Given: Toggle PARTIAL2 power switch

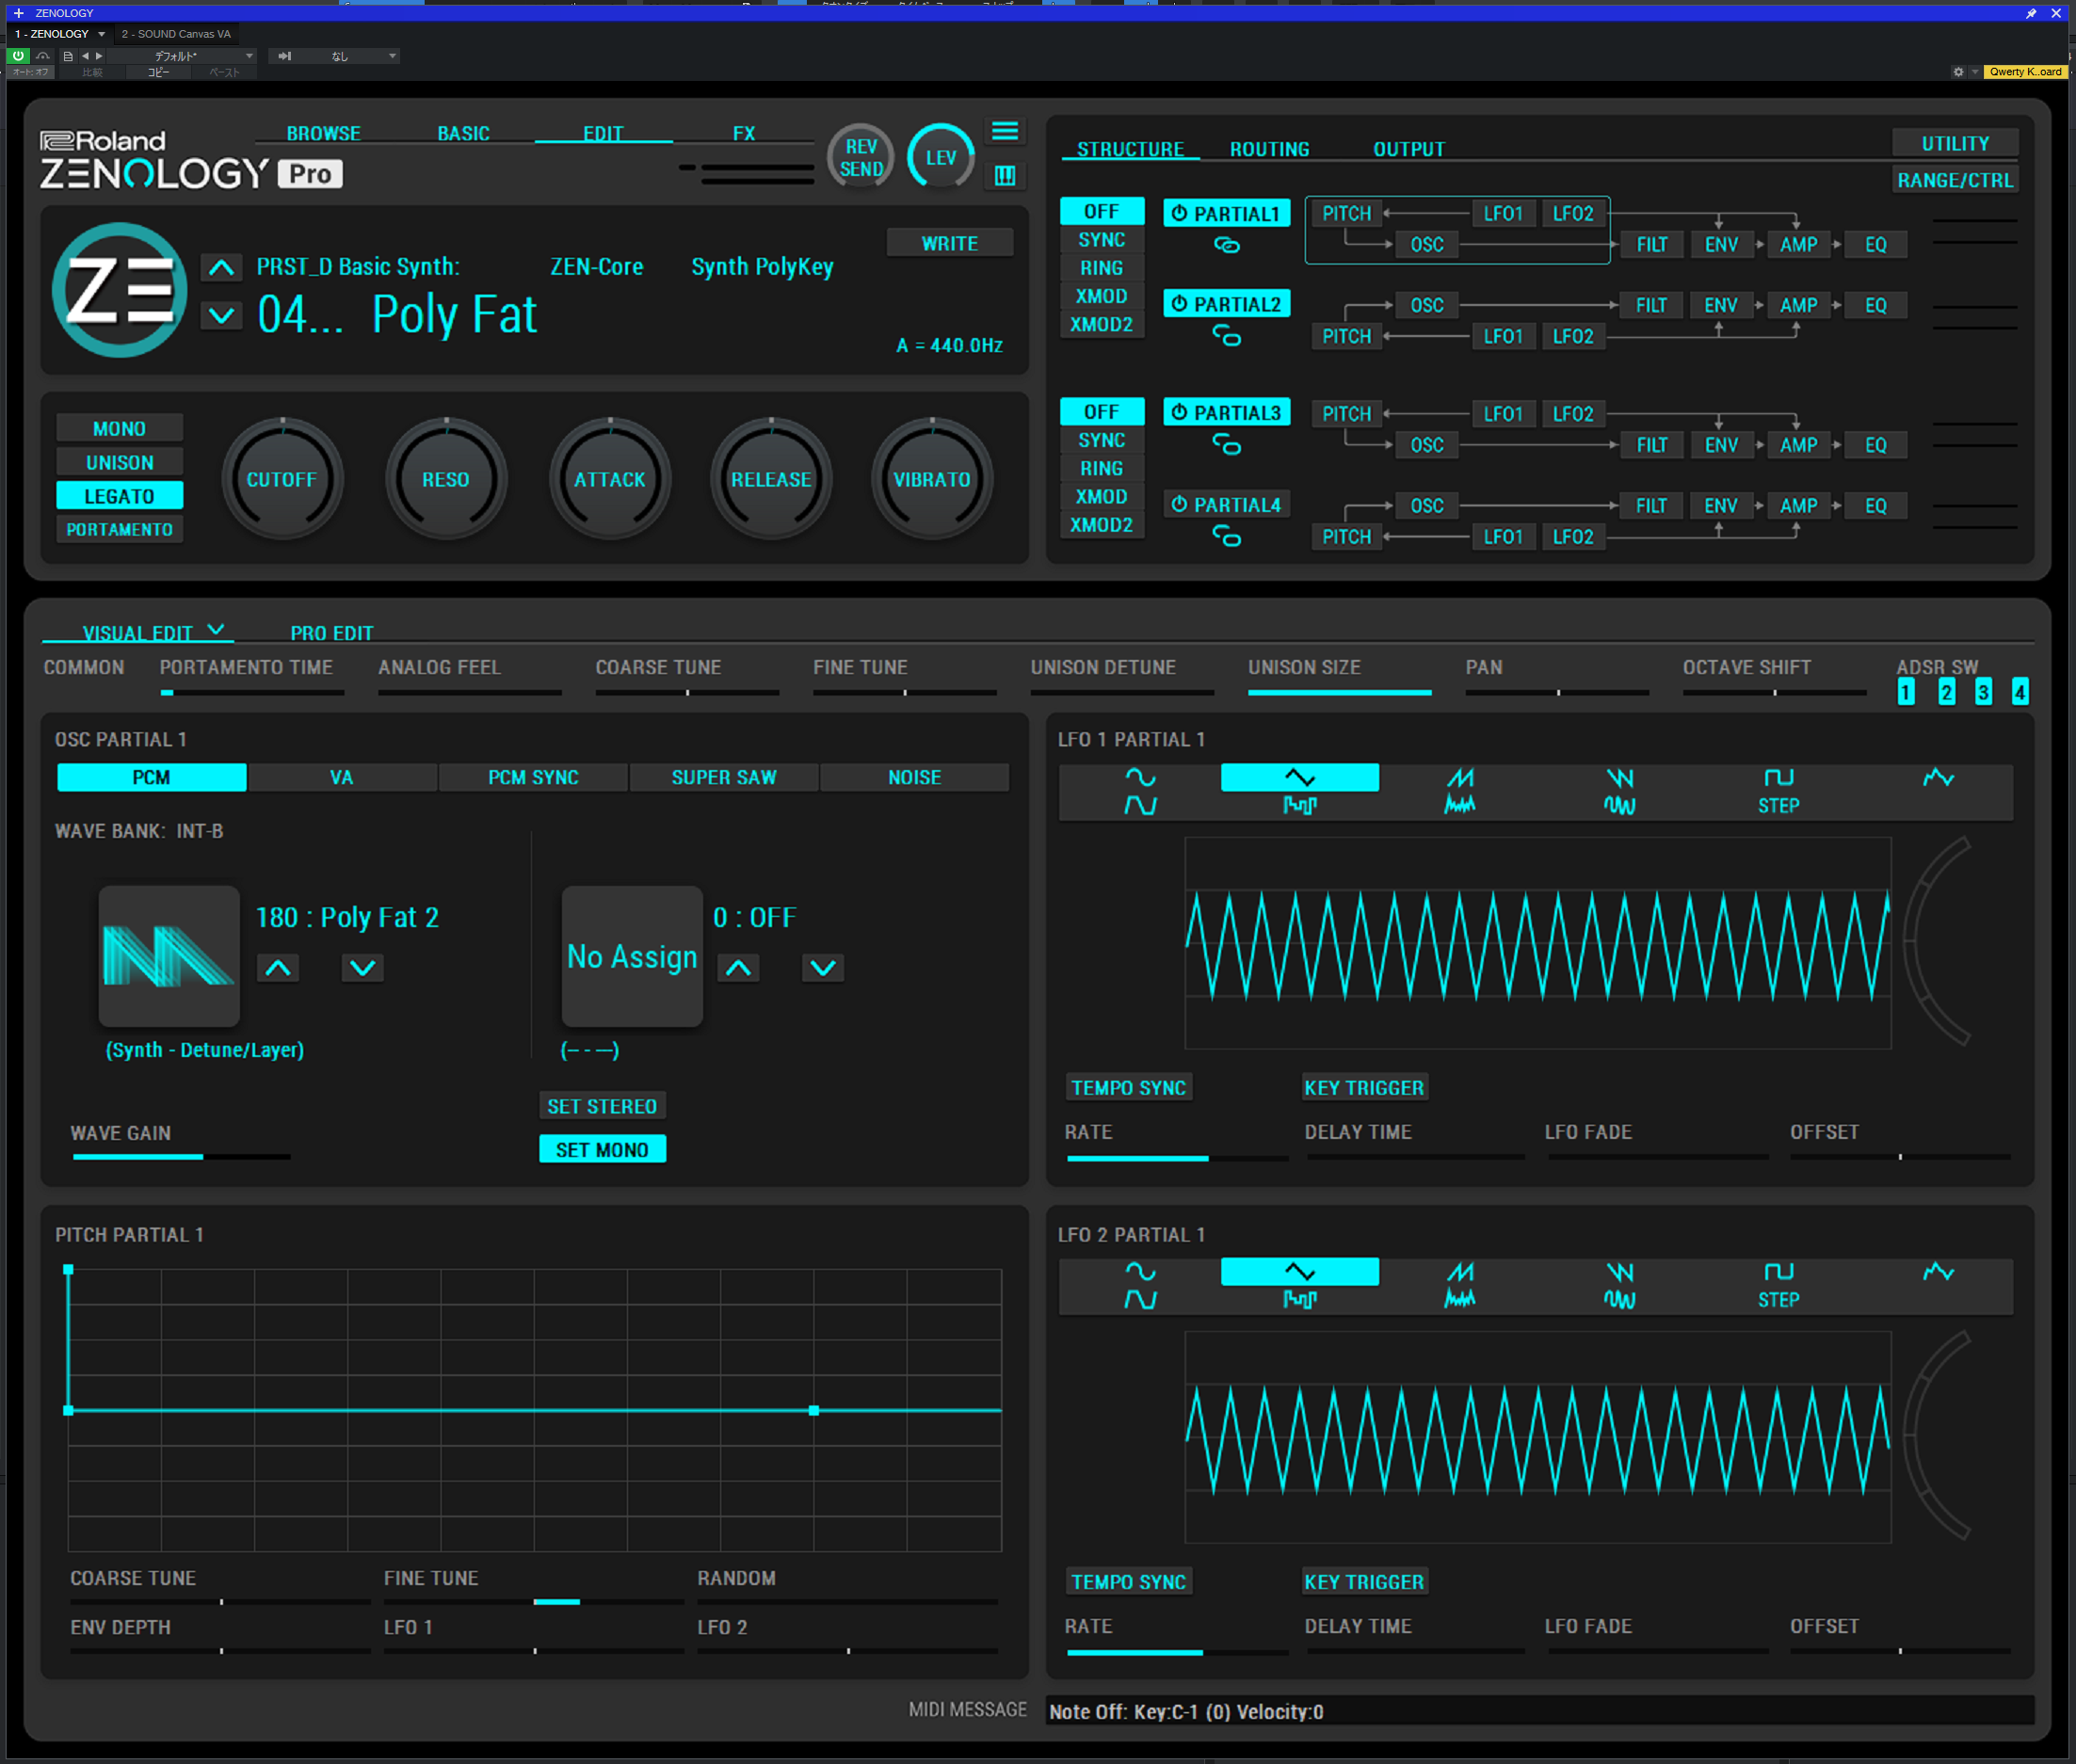Looking at the screenshot, I should pyautogui.click(x=1179, y=304).
